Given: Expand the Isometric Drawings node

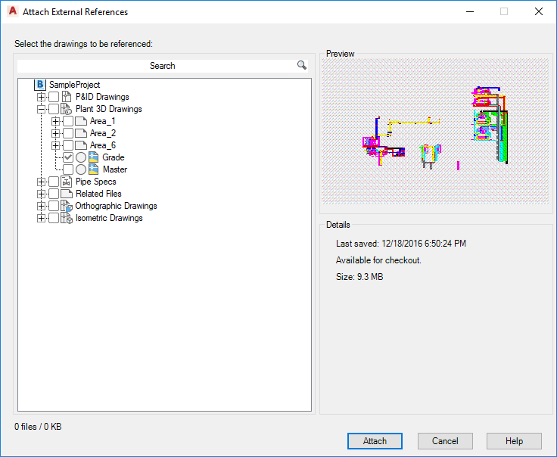Looking at the screenshot, I should point(41,218).
